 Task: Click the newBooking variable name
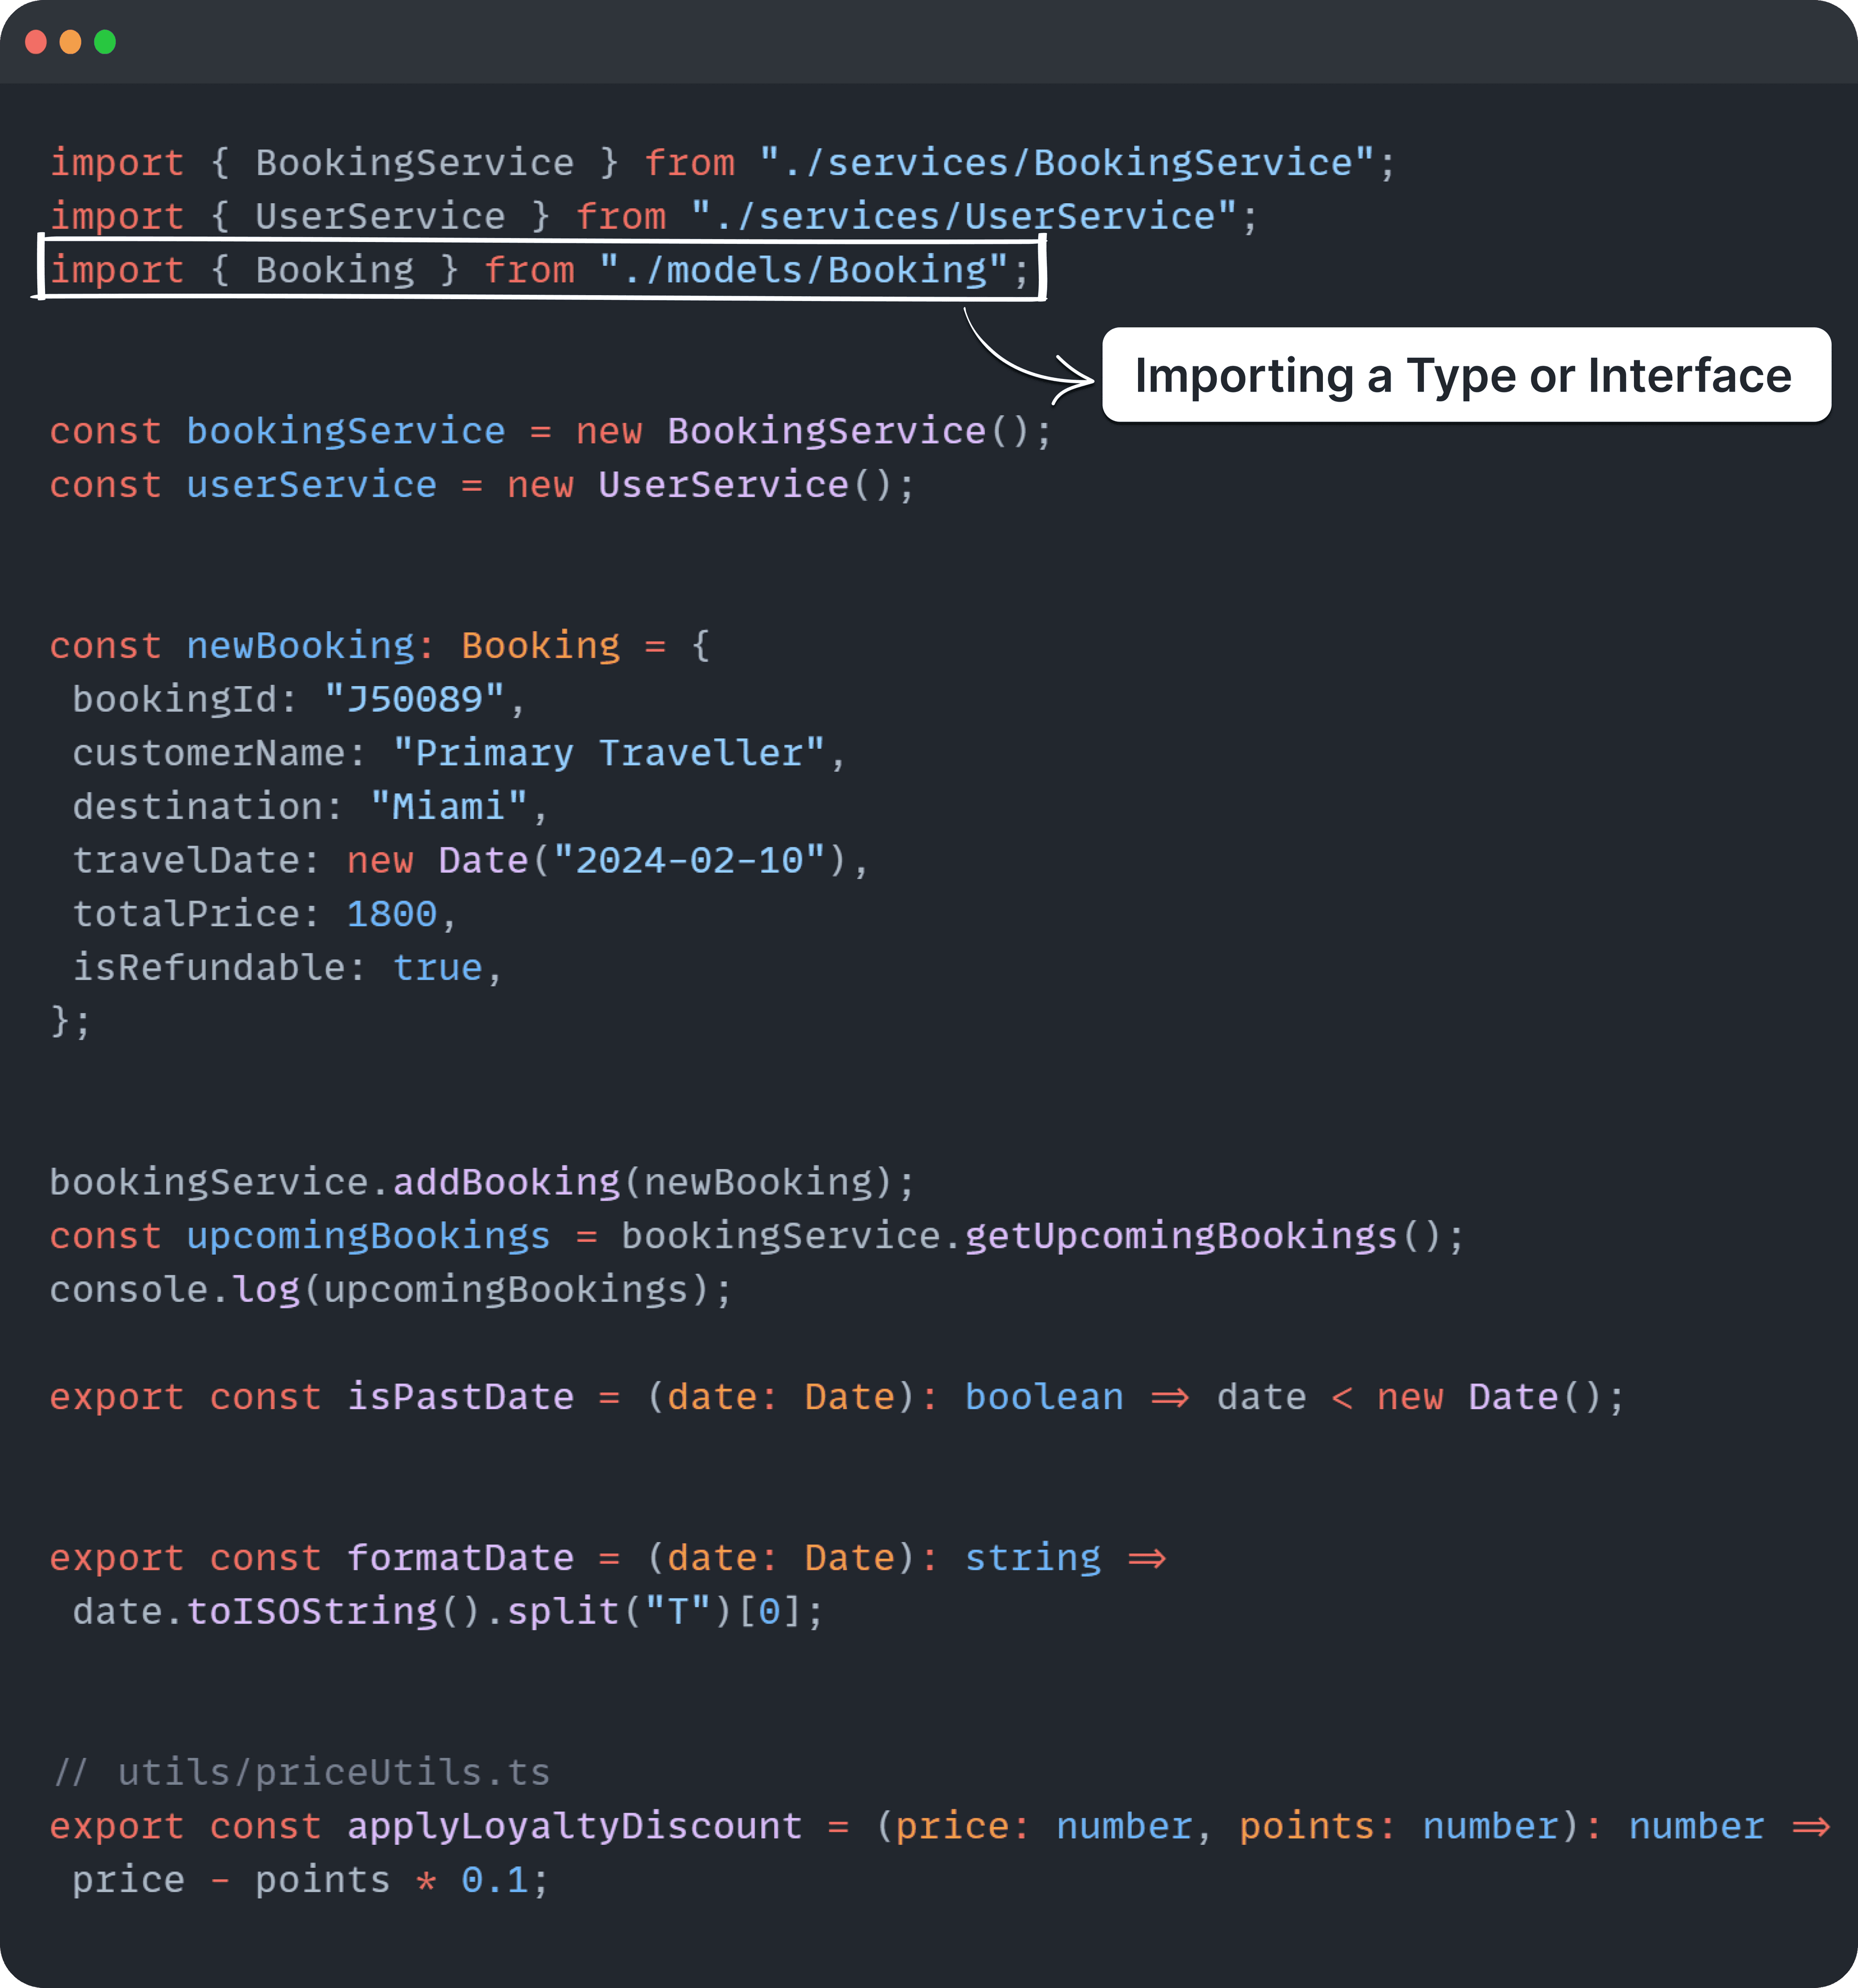301,646
